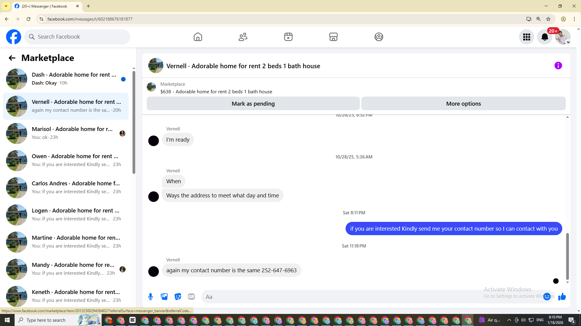
Task: Mark the listing as pending
Action: click(253, 104)
